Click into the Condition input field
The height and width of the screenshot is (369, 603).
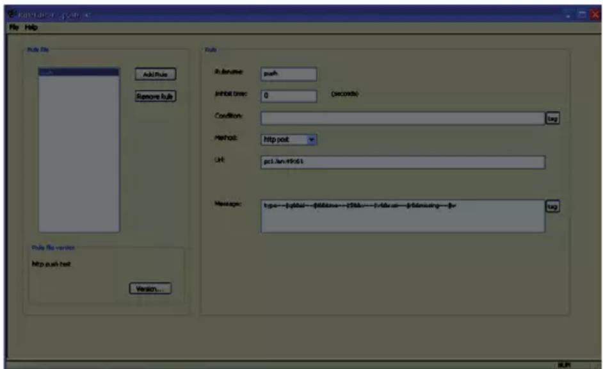click(x=403, y=119)
